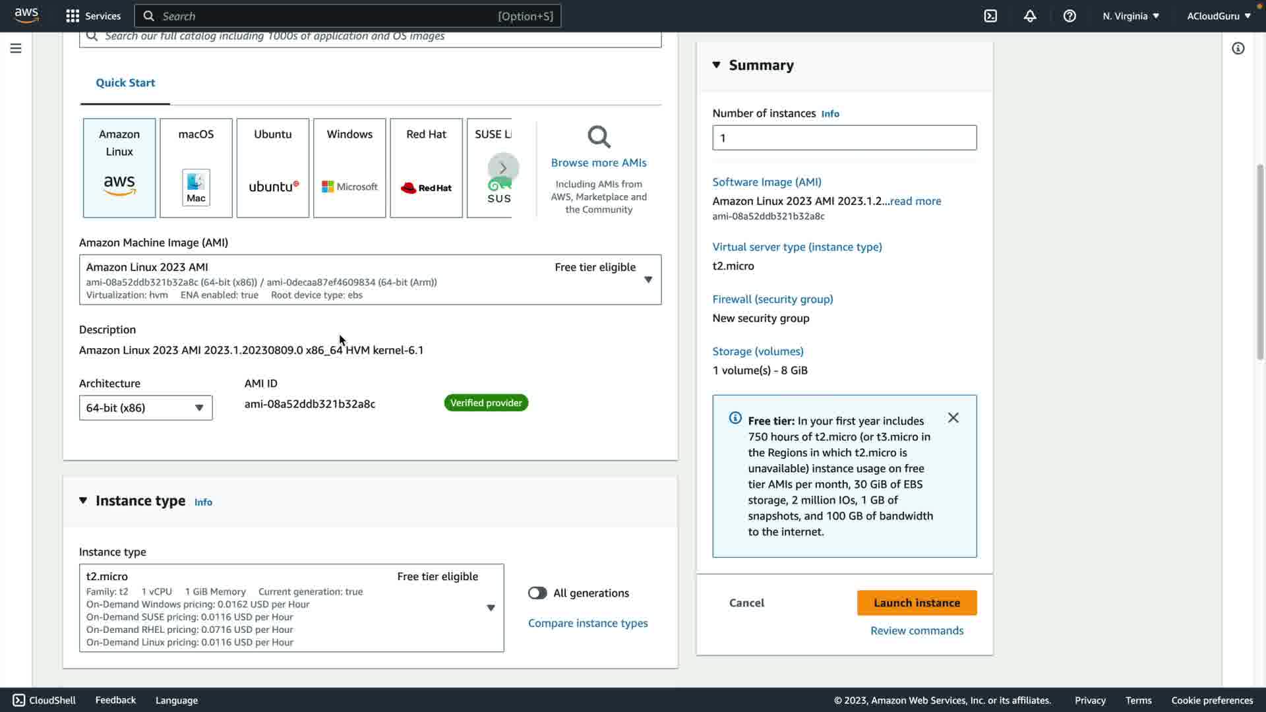1266x712 pixels.
Task: Open the info panel icon at right
Action: (1238, 48)
